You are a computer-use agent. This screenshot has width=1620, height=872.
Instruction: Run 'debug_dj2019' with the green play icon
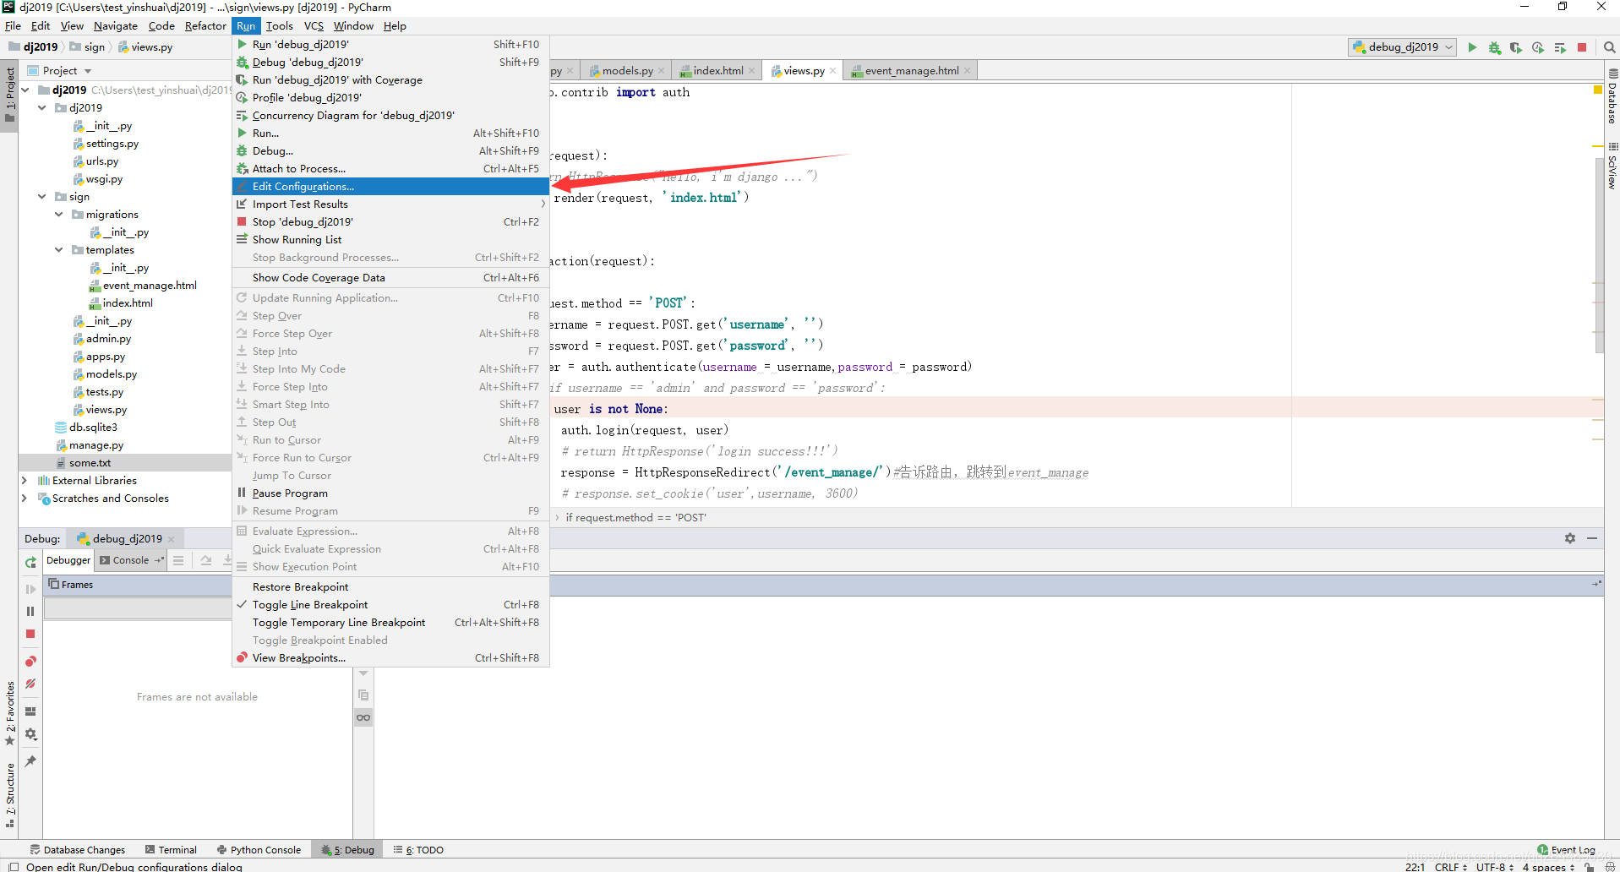pyautogui.click(x=1473, y=47)
